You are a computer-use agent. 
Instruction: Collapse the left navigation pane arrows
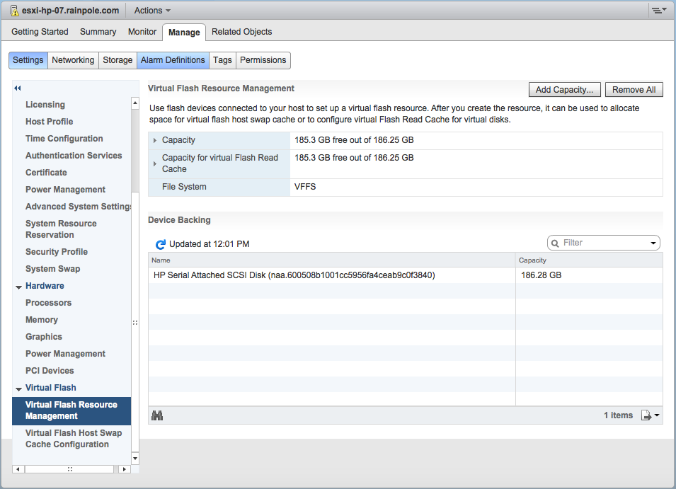tap(18, 88)
